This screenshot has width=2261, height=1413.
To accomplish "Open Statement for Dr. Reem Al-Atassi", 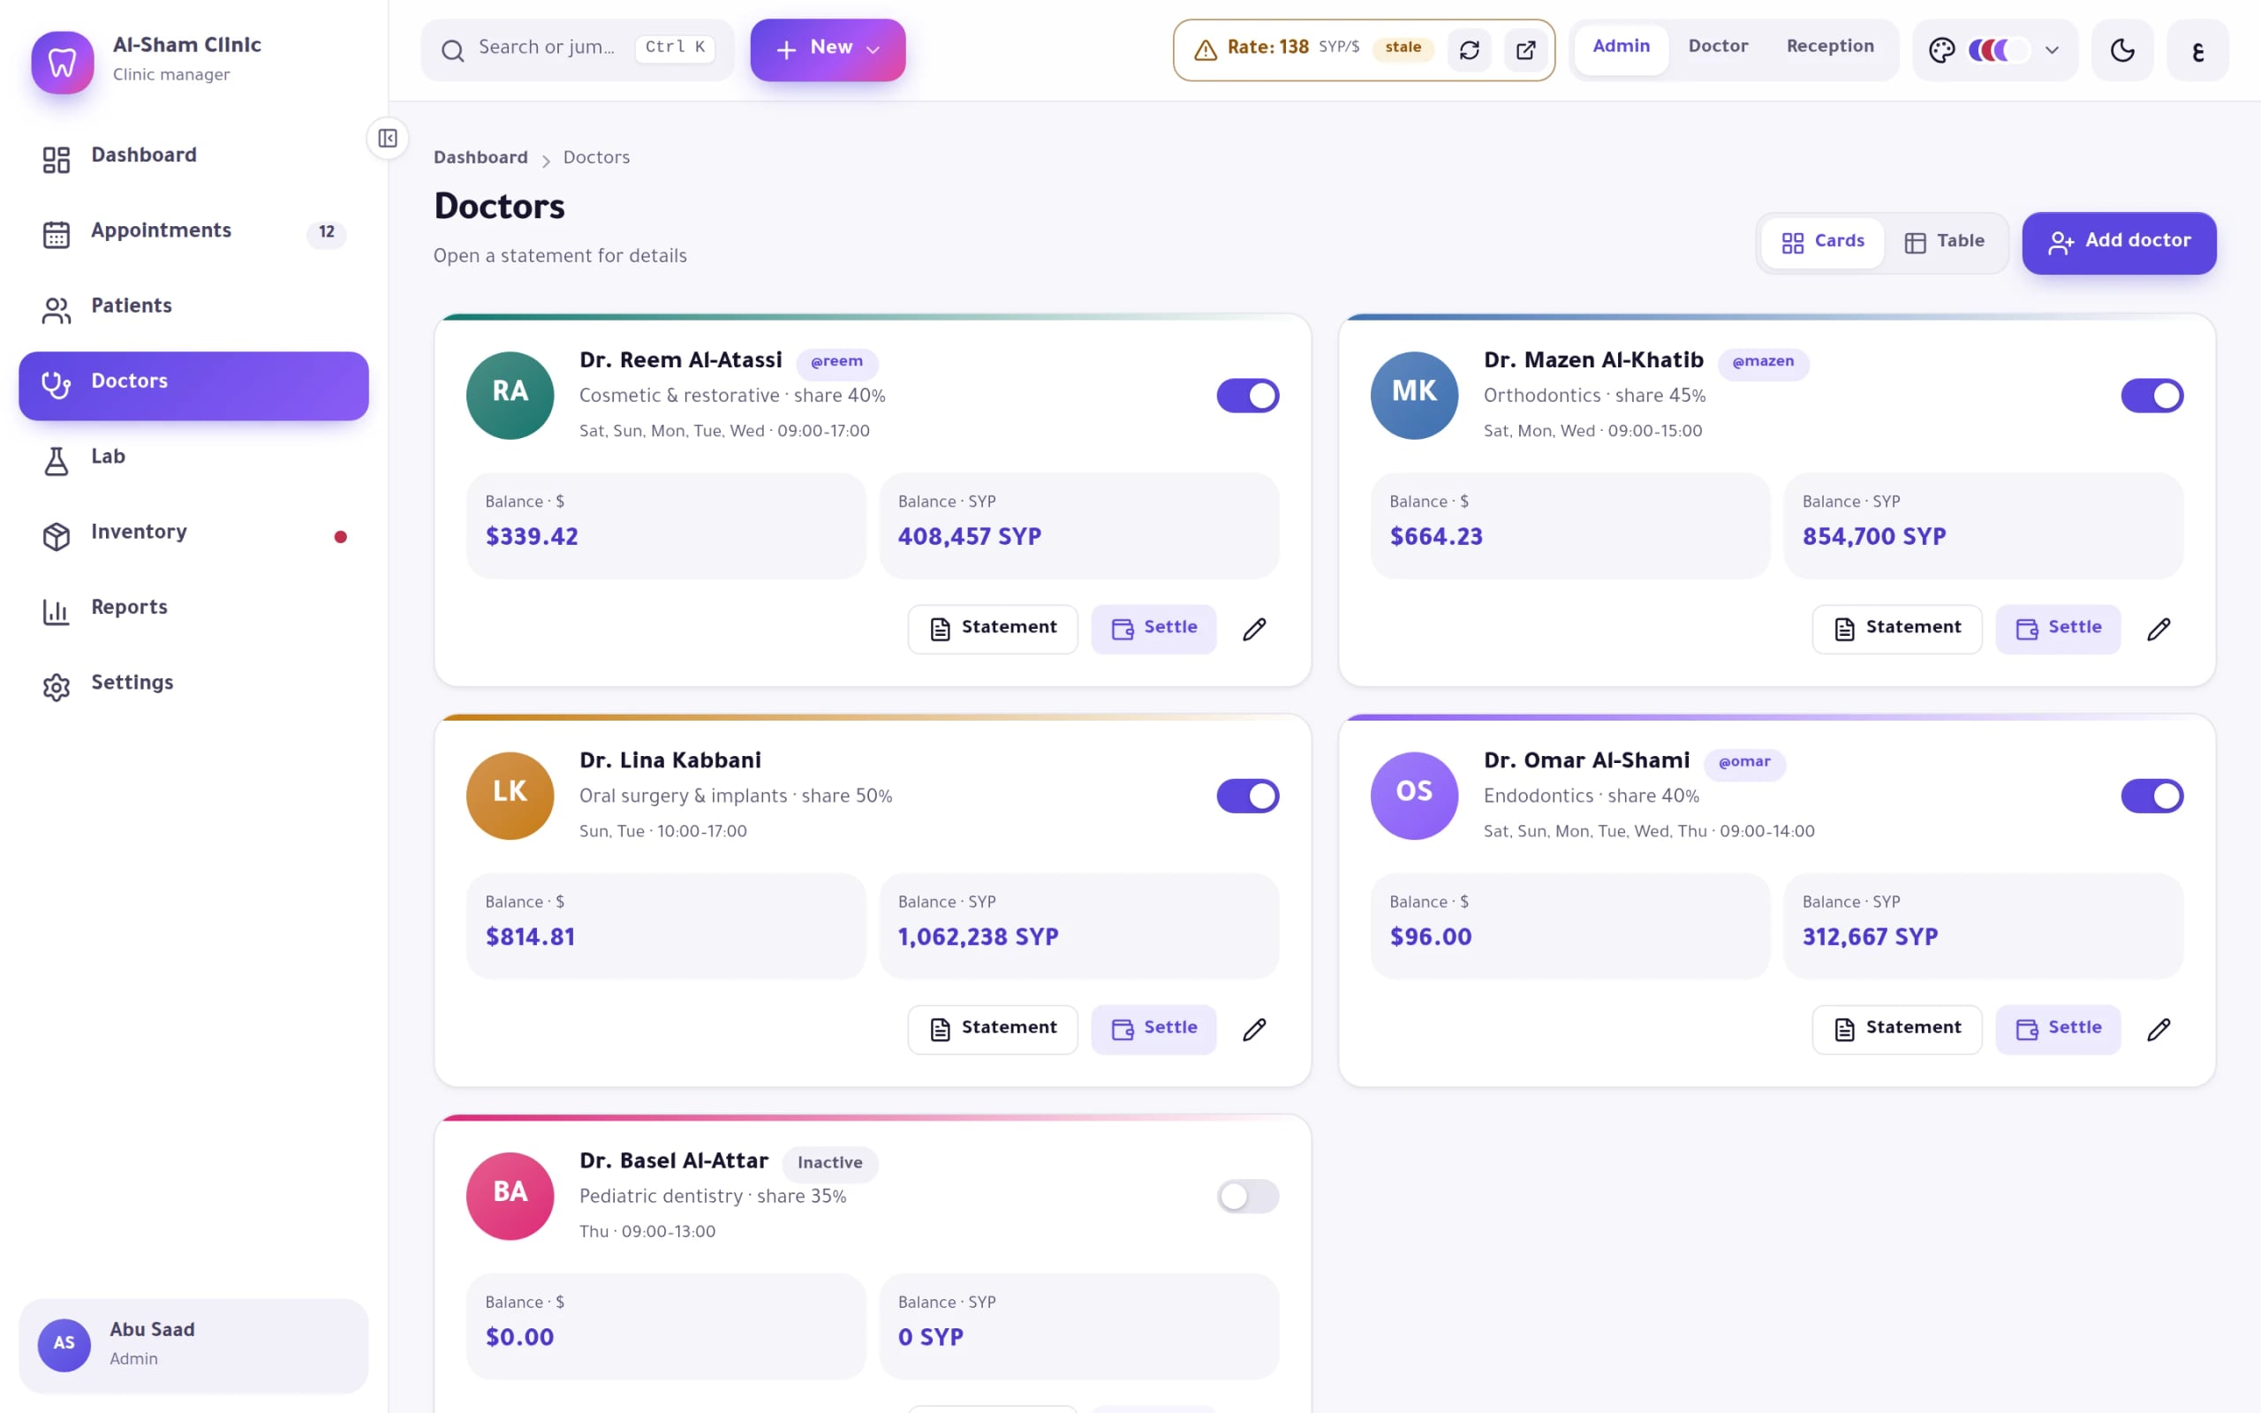I will (992, 629).
